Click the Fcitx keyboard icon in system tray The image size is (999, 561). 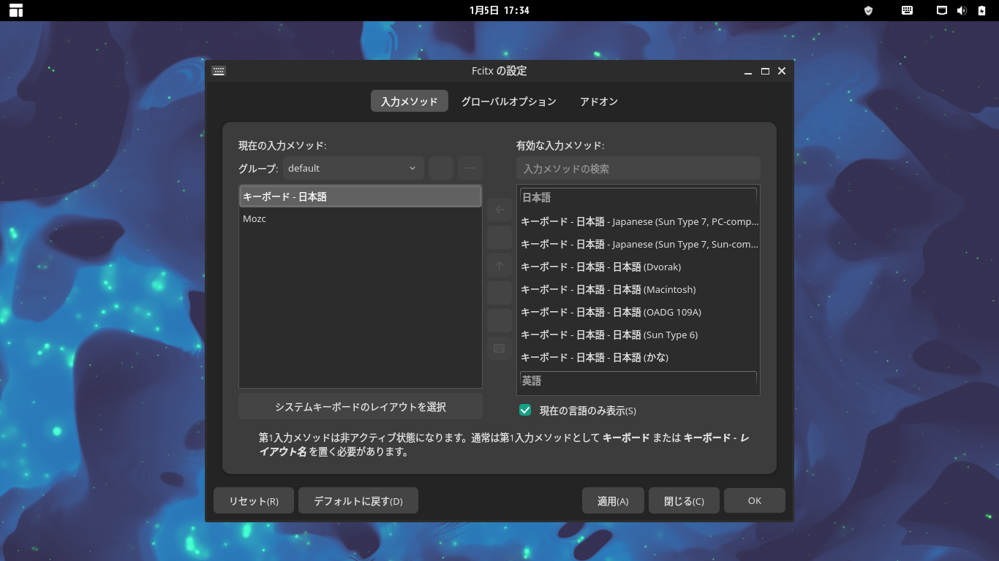point(907,10)
